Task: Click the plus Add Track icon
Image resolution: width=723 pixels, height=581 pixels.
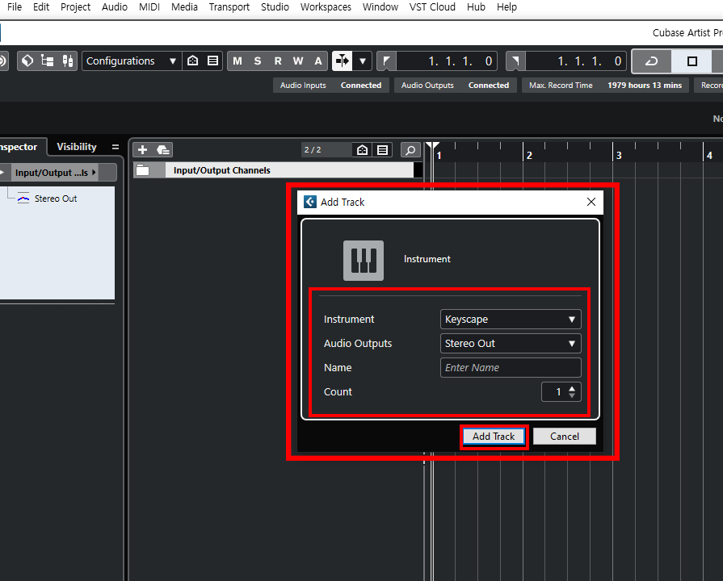Action: [142, 150]
